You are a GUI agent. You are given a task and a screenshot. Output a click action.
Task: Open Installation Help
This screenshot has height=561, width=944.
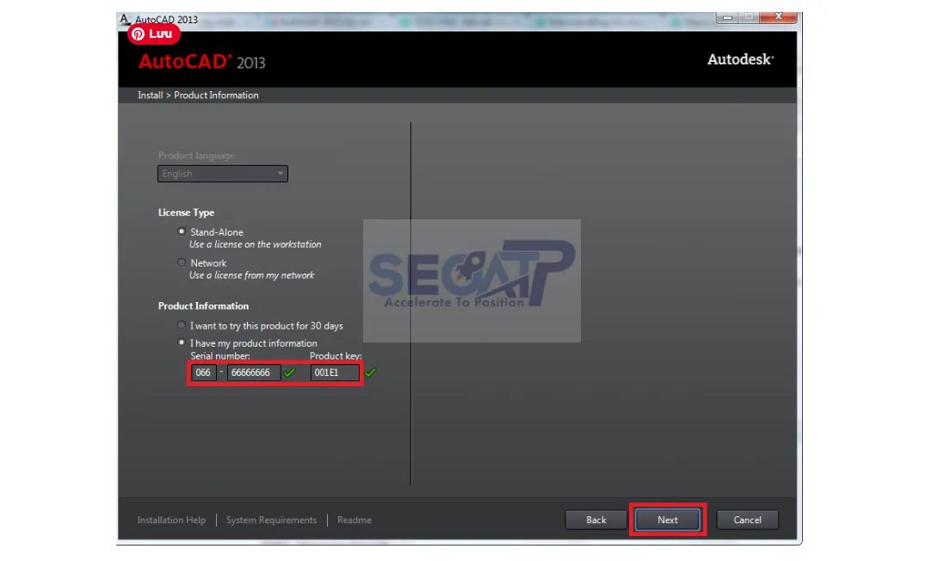coord(170,519)
